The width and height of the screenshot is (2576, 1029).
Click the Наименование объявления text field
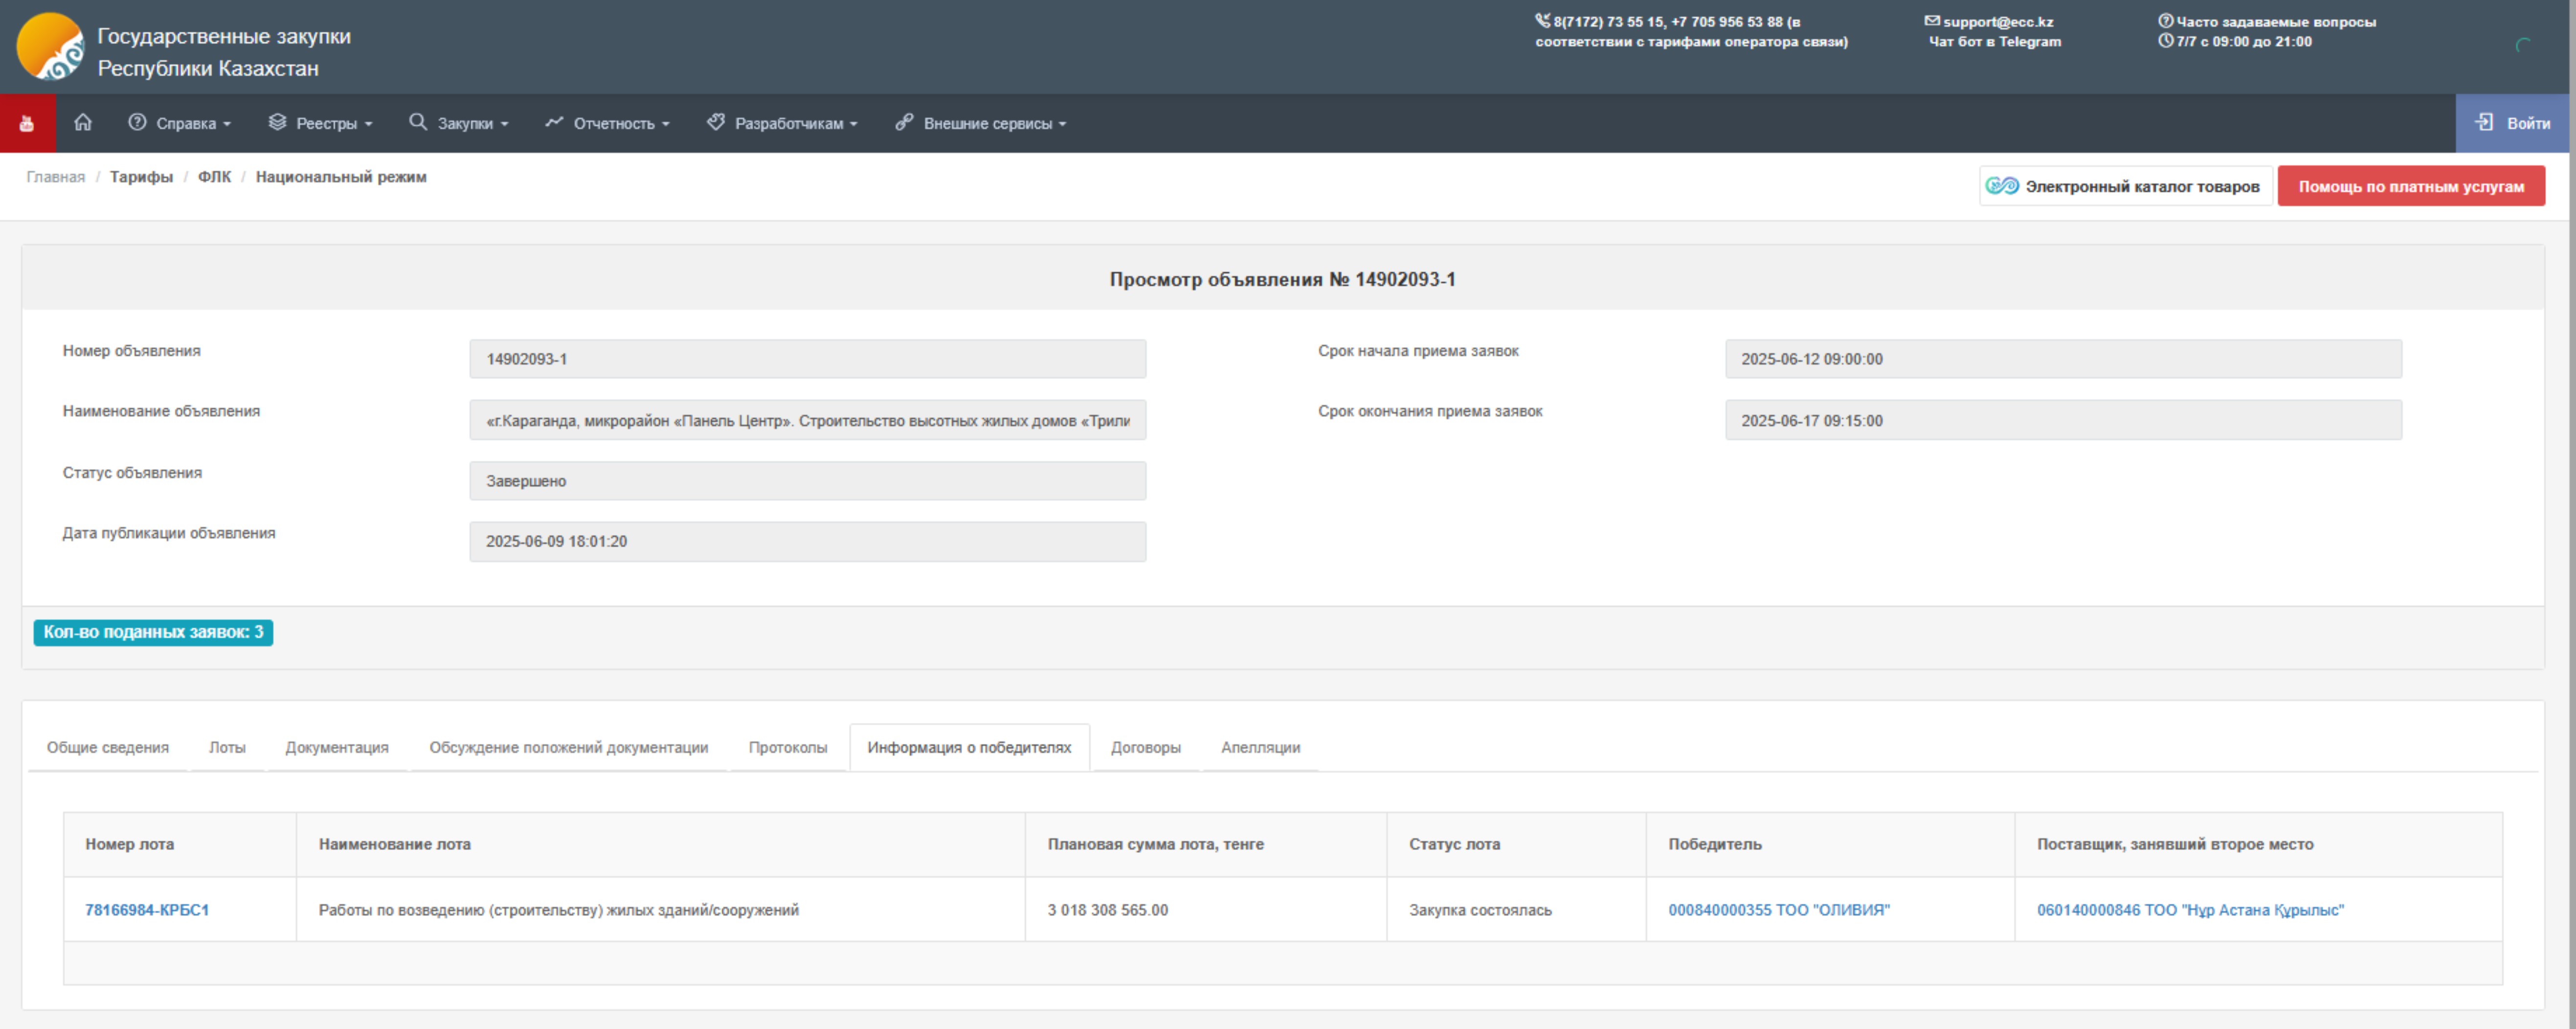[x=807, y=420]
